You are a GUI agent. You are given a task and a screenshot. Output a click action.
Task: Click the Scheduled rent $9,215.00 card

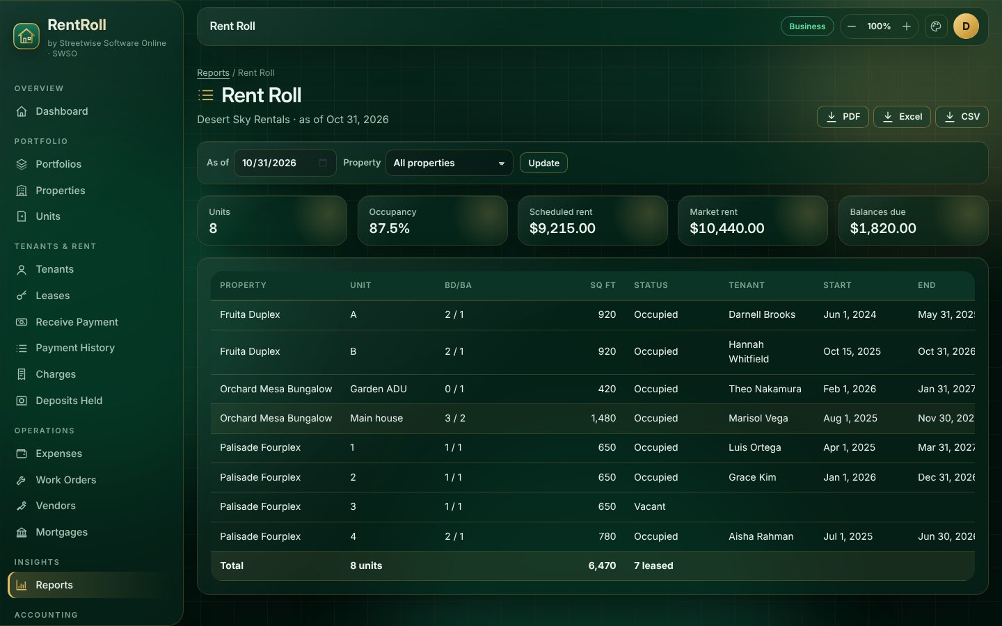[x=593, y=220]
